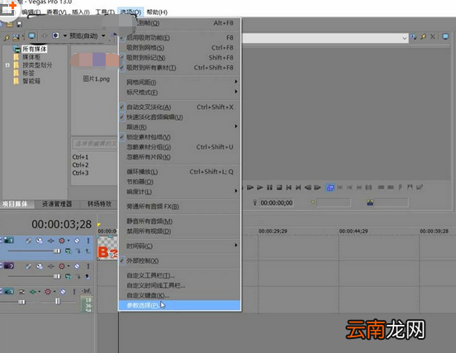Expand the 响度计(L) submenu

(179, 192)
